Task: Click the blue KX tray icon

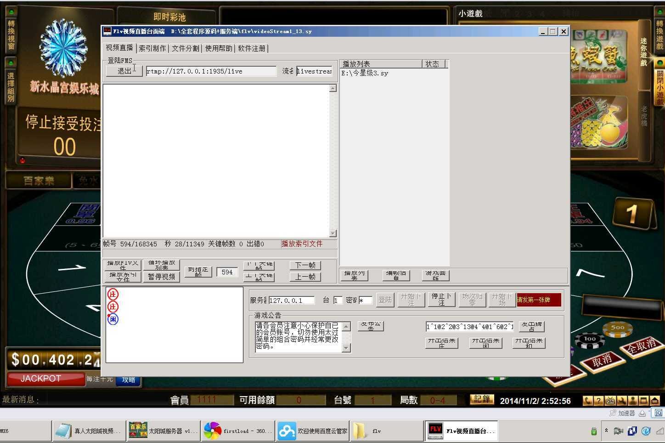Action: pyautogui.click(x=632, y=431)
